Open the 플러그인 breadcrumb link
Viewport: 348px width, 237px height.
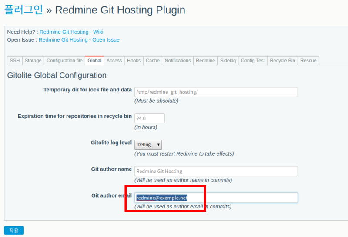coord(23,10)
